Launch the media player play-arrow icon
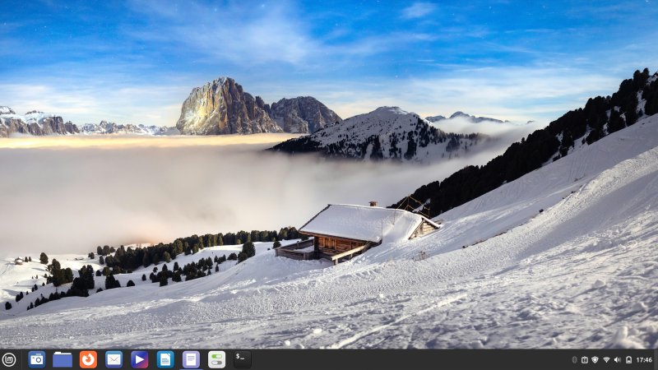 [x=139, y=359]
